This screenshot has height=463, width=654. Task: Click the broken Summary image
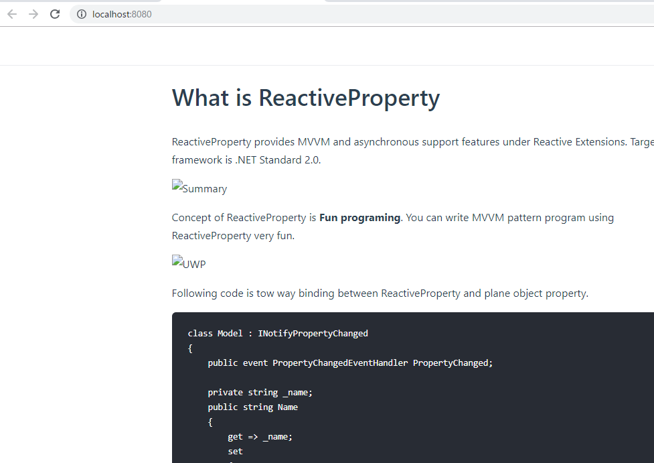click(x=199, y=188)
